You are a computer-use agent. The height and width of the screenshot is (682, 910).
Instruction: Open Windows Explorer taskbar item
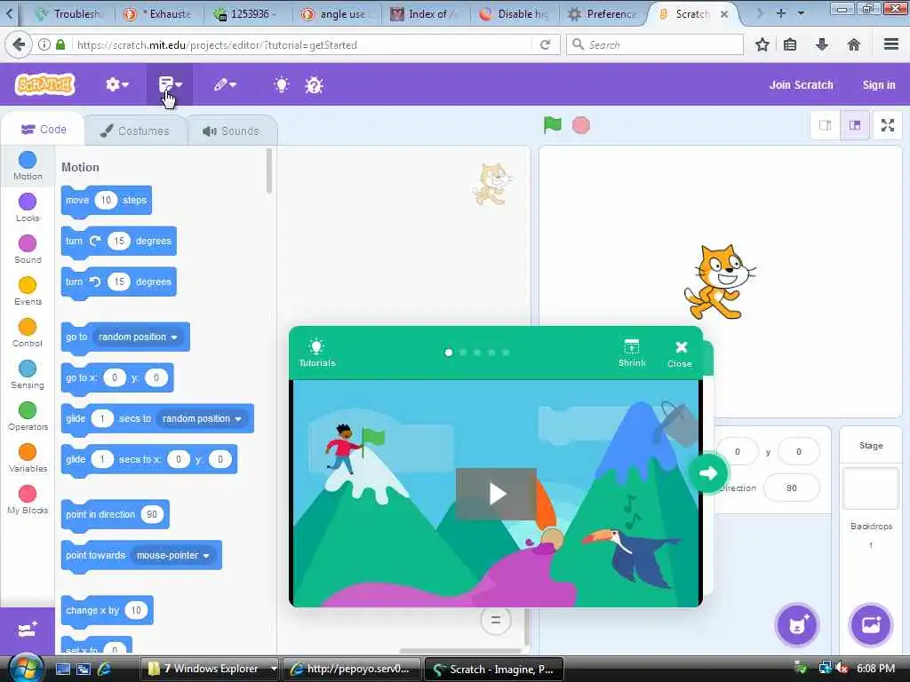[210, 669]
